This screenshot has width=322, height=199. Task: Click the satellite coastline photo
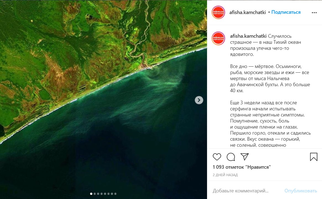point(103,99)
